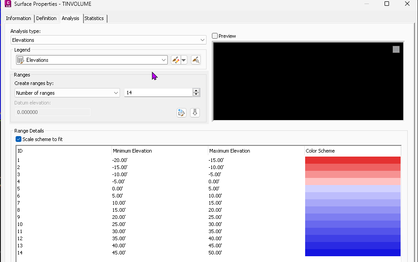Decrement the number of ranges with down arrow
Screen dimensions: 418x262
196,94
